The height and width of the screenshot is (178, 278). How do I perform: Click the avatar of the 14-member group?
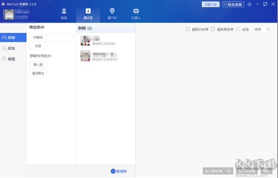pyautogui.click(x=85, y=56)
